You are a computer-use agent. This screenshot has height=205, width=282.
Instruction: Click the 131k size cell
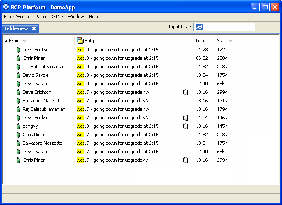222,101
